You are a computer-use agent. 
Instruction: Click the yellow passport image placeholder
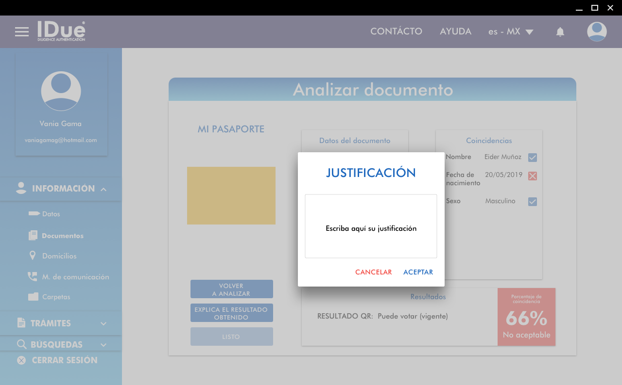(x=231, y=195)
